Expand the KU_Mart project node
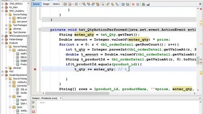Viewport: 203px width, 114px height. point(3,7)
